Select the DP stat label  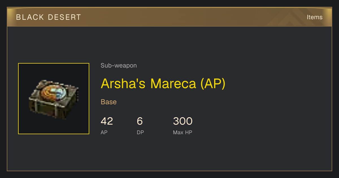[140, 132]
